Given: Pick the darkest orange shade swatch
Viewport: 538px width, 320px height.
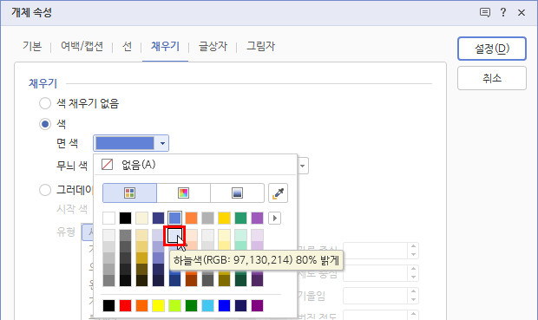Looking at the screenshot, I should [x=191, y=280].
